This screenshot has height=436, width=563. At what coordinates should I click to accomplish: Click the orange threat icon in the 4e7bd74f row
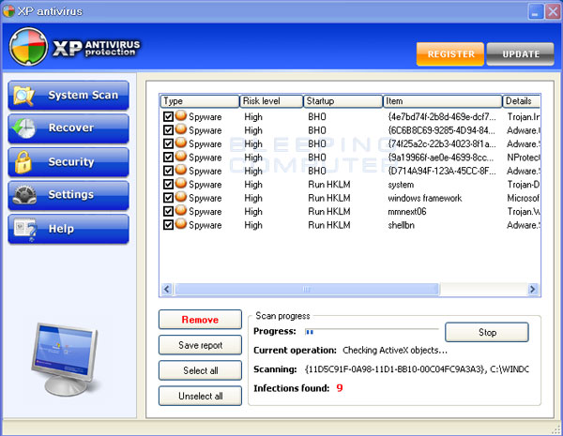point(181,115)
